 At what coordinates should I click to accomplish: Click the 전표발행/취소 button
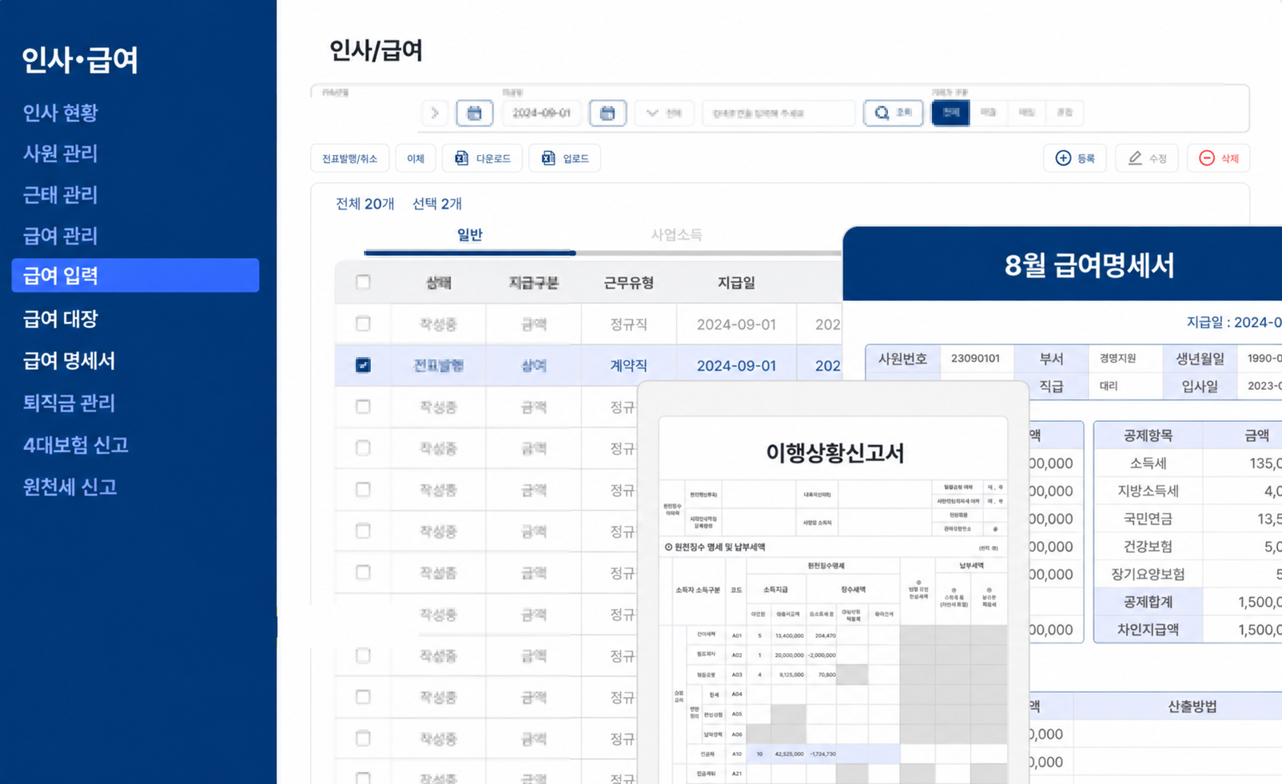click(x=349, y=158)
